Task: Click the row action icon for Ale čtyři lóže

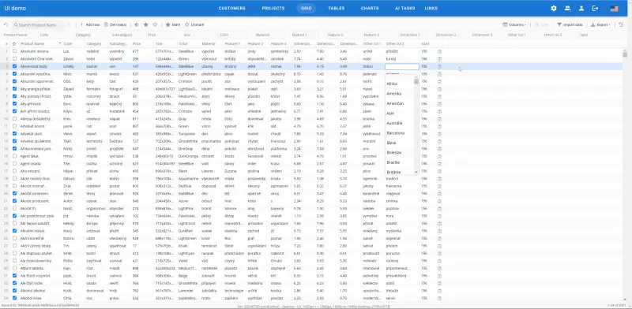Action: point(439,283)
